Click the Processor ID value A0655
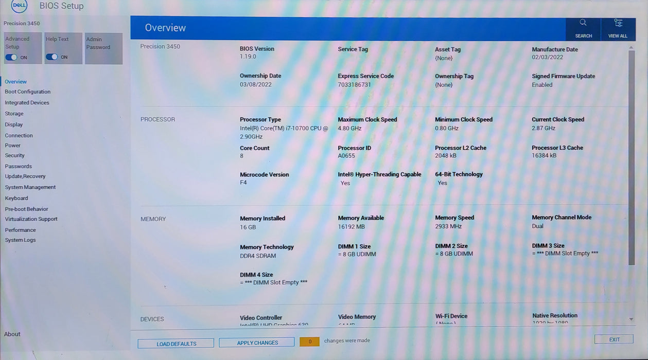648x360 pixels. [346, 156]
